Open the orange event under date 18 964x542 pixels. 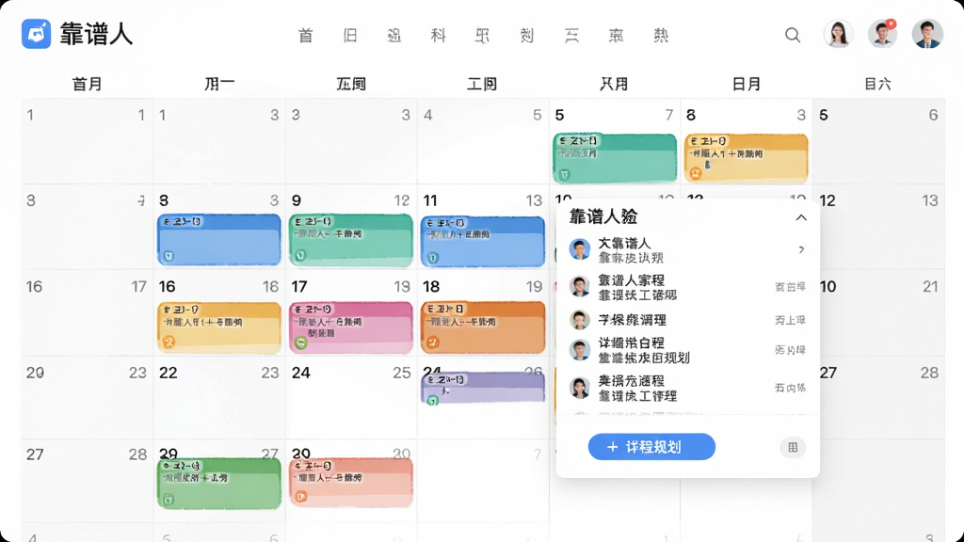[x=483, y=327]
